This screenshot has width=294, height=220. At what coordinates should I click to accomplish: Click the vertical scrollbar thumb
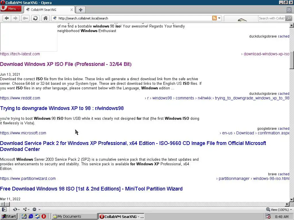click(292, 60)
